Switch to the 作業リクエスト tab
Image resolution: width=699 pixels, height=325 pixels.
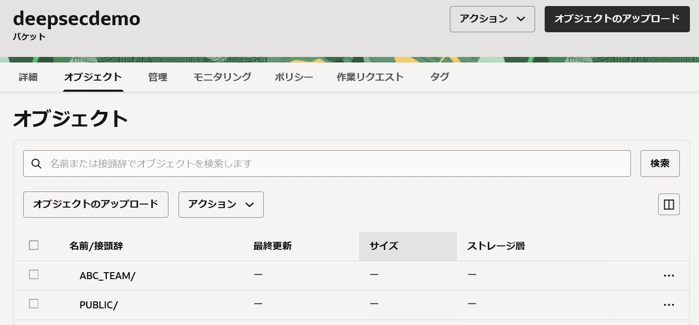370,77
